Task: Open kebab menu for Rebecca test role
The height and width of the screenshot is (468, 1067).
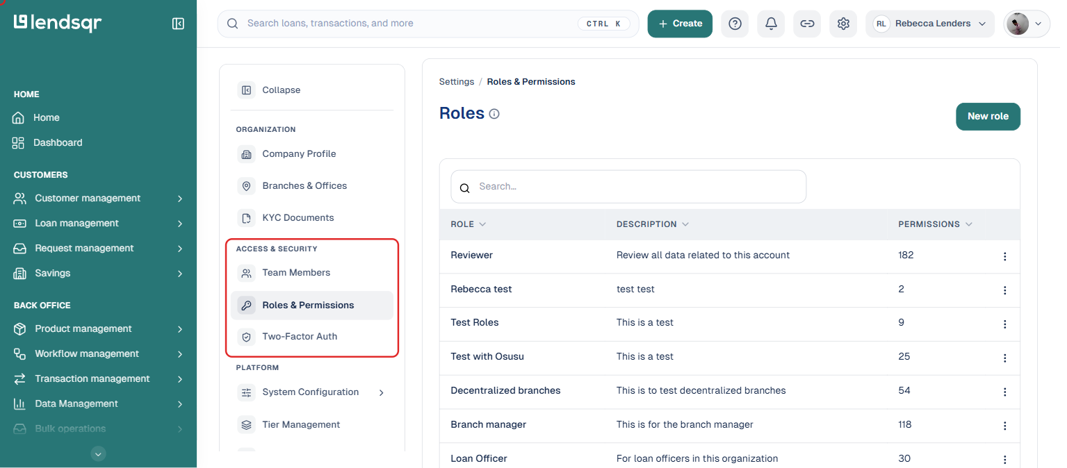Action: pyautogui.click(x=1004, y=290)
